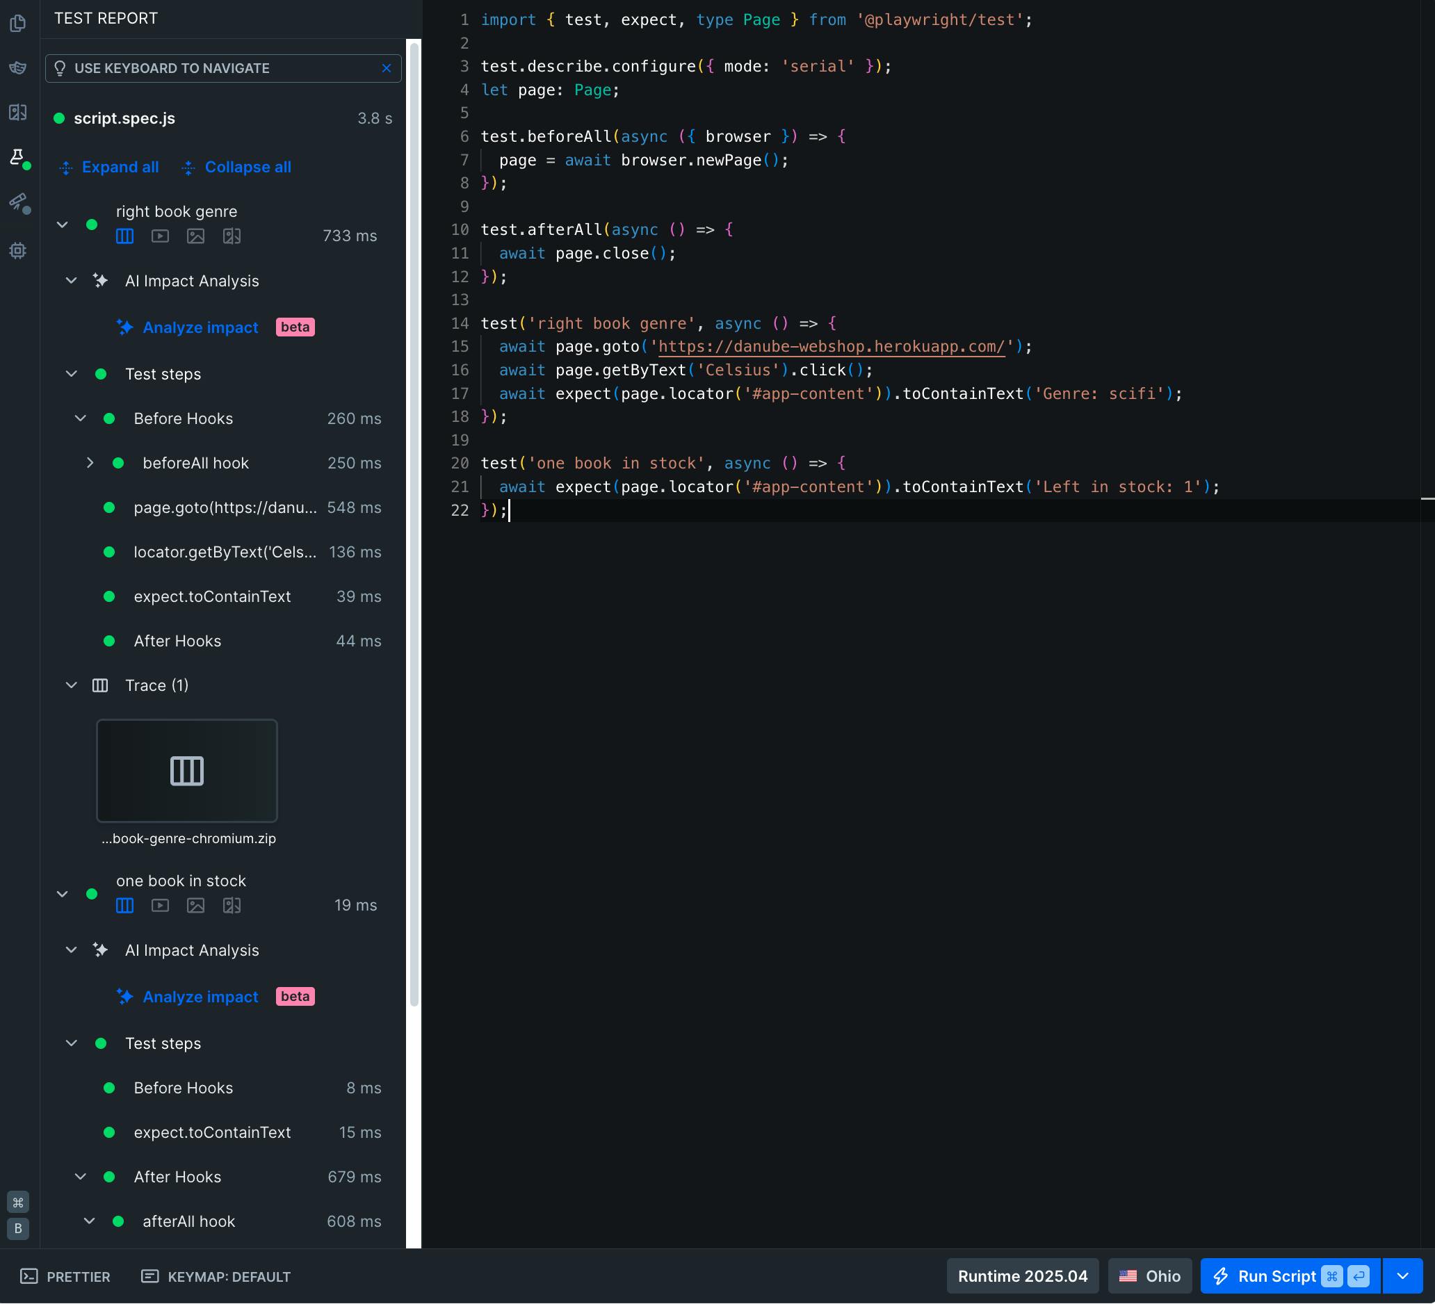Viewport: 1435px width, 1304px height.
Task: Click ...book-genre-chromium.zip file name
Action: coord(188,838)
